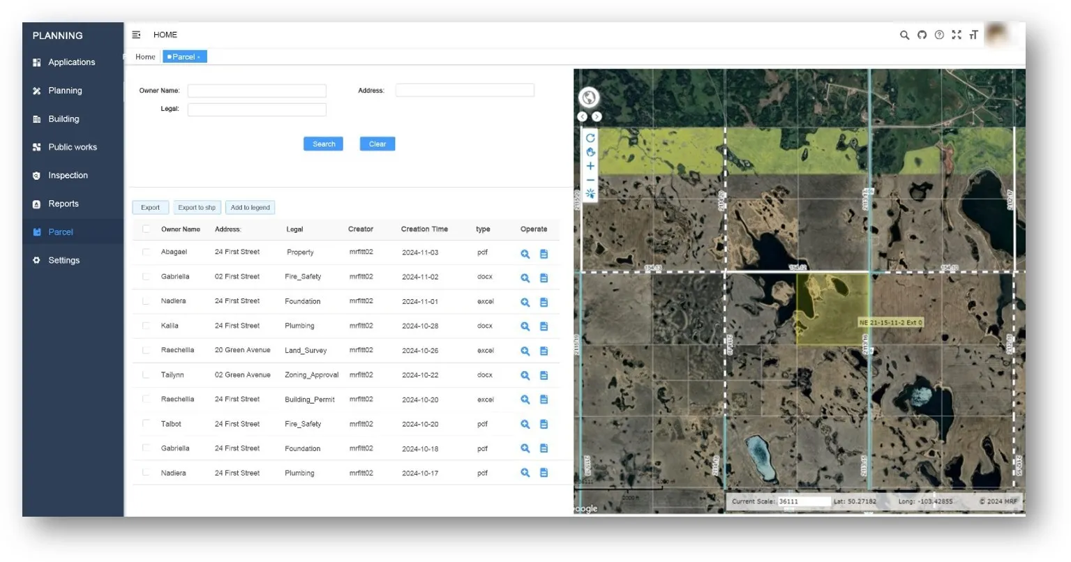1071x562 pixels.
Task: Tick the checkbox for Talbot's row
Action: [146, 423]
